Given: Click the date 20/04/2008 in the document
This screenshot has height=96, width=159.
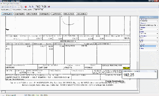Looking at the screenshot, I should click(x=70, y=46).
